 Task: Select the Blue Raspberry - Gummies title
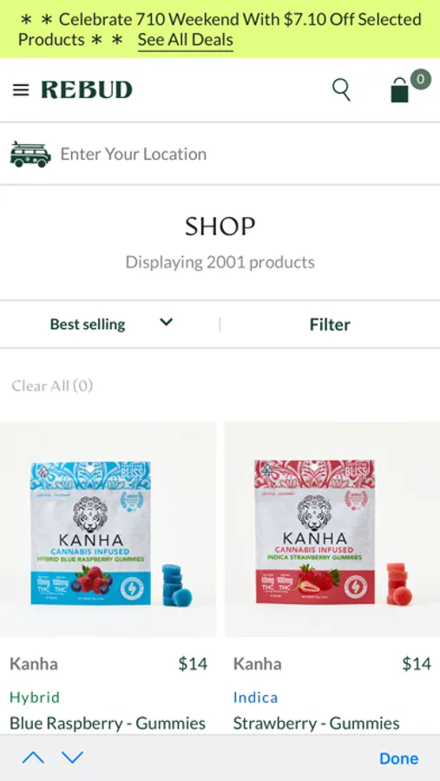point(108,723)
